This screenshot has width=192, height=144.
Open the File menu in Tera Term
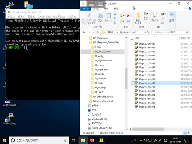pos(11,17)
